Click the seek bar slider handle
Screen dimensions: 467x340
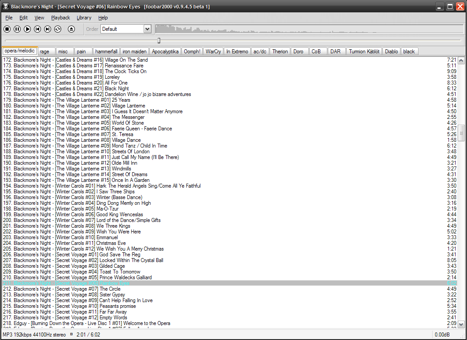coord(159,41)
